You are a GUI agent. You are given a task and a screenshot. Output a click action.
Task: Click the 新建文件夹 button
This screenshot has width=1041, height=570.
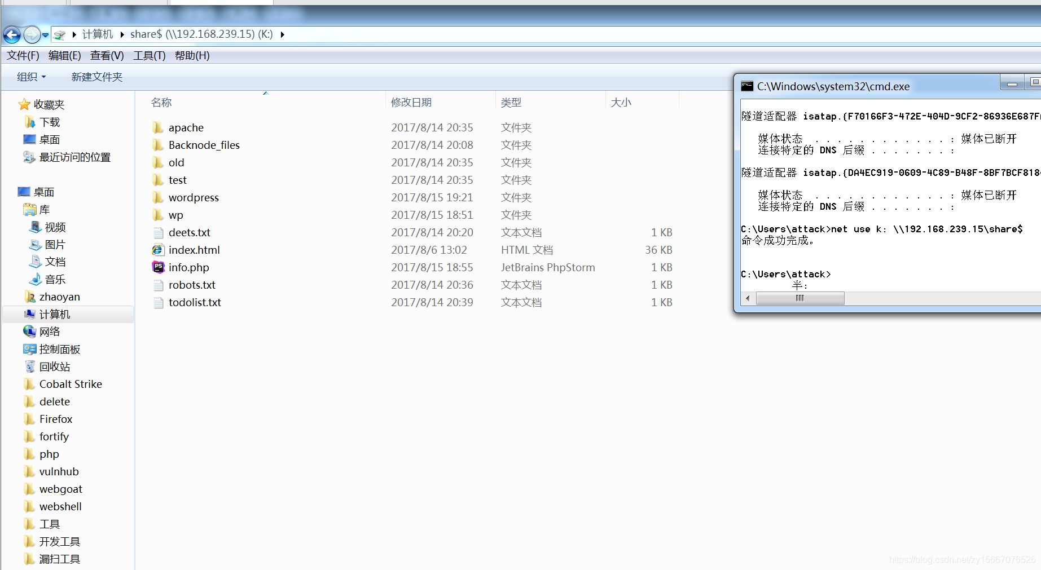[x=97, y=77]
